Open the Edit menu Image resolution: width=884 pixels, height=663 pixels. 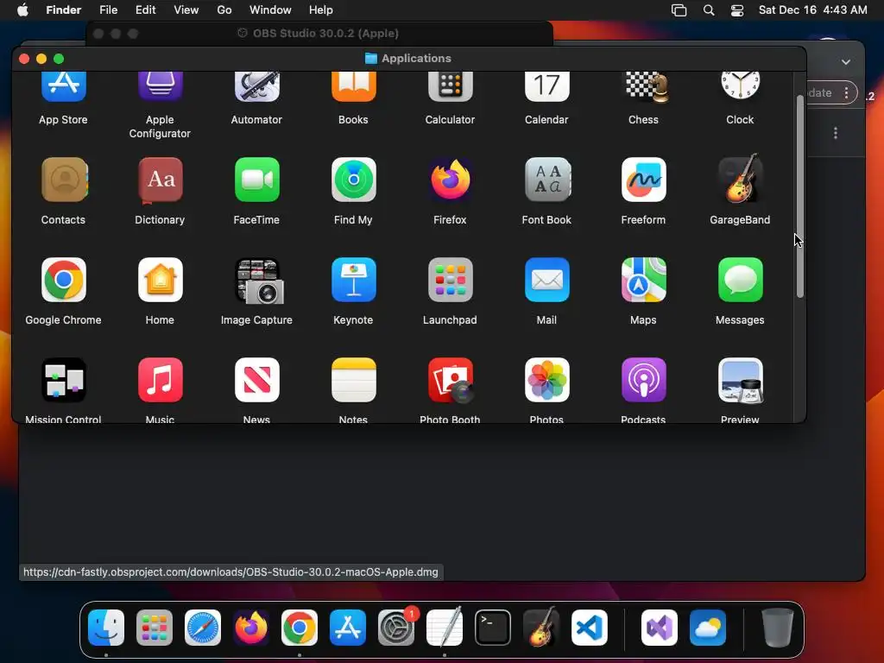click(x=145, y=10)
